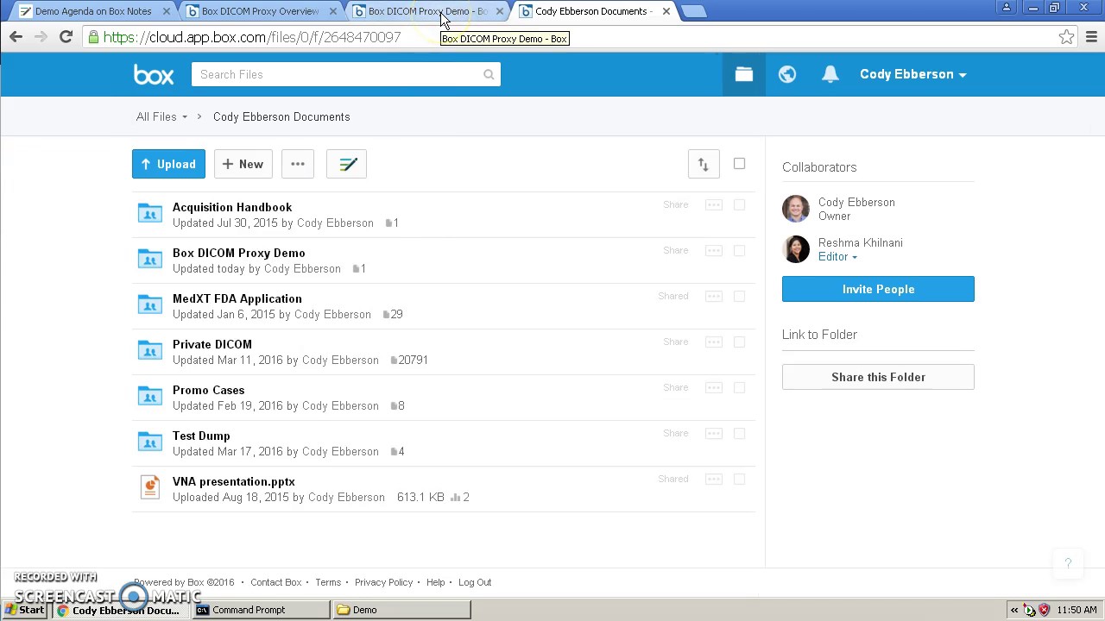Open the All Files folder icon in header
The height and width of the screenshot is (621, 1105).
743,74
